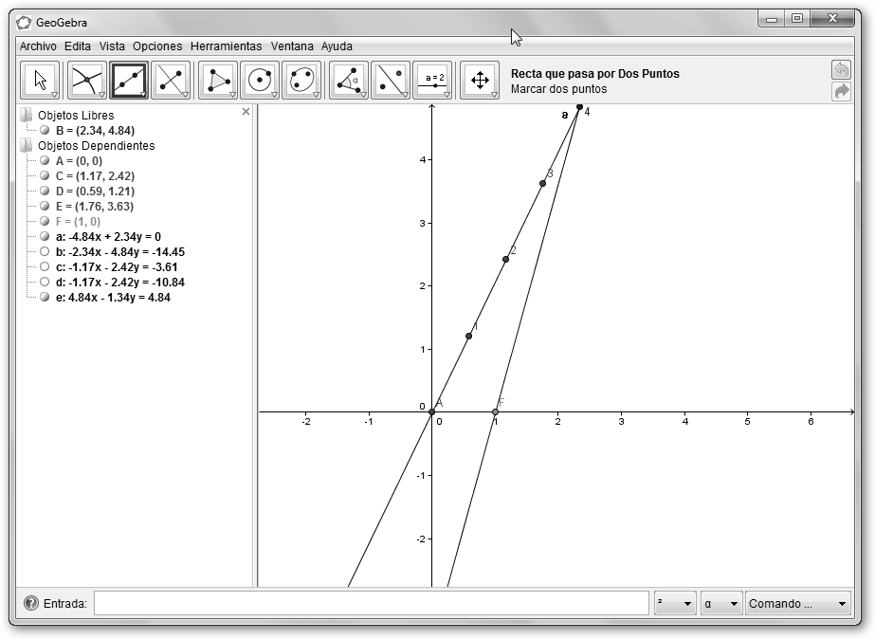The height and width of the screenshot is (639, 875).
Task: Select the Move Graphics View tool
Action: pos(480,81)
